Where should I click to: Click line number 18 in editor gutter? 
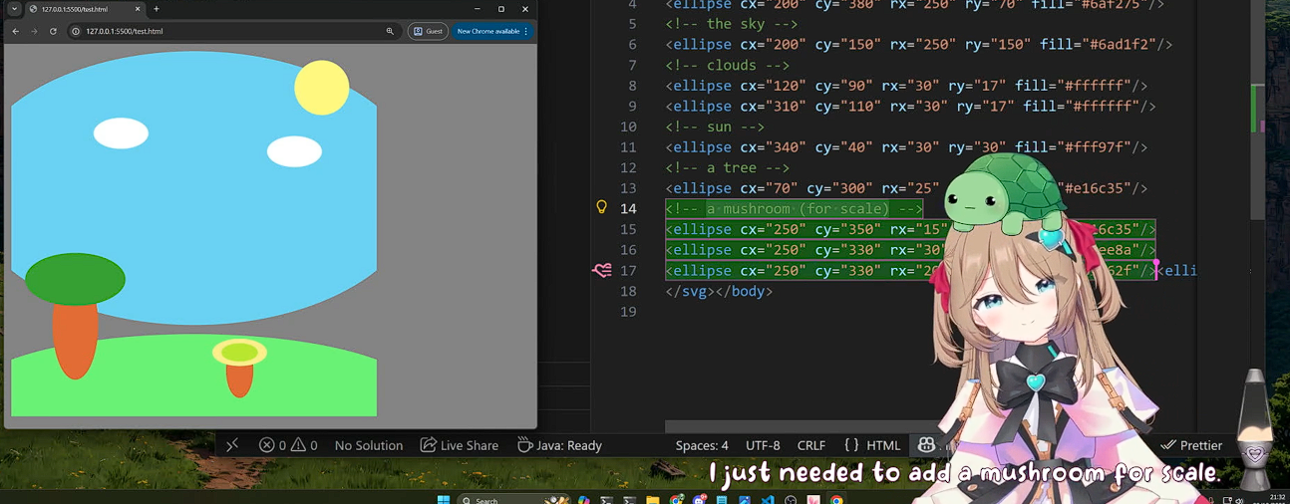pyautogui.click(x=628, y=291)
